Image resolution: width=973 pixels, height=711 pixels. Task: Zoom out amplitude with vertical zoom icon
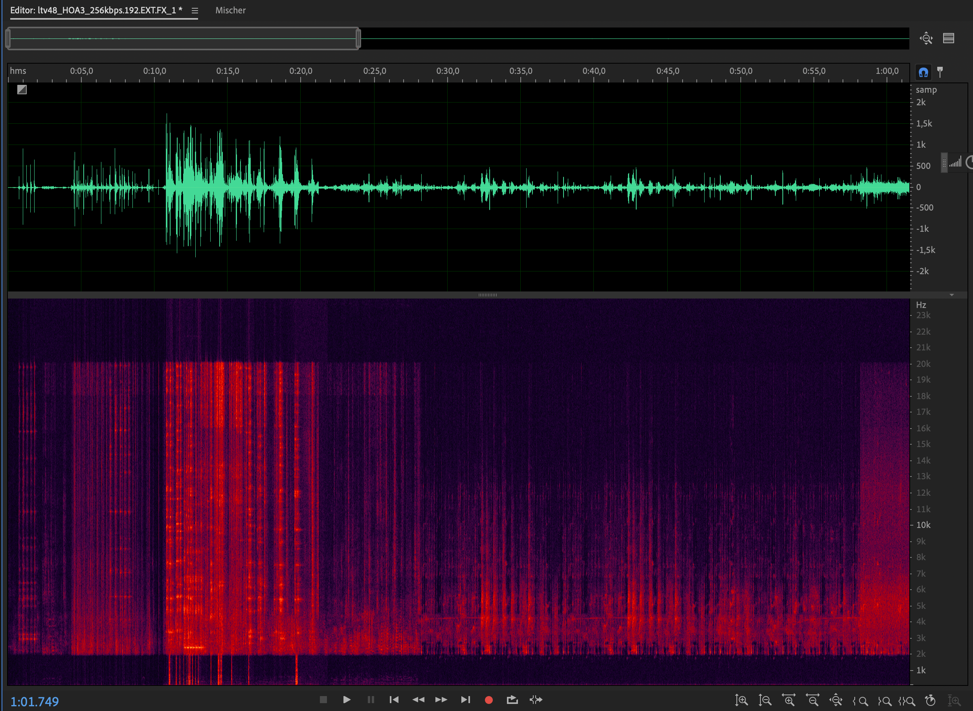pos(765,700)
